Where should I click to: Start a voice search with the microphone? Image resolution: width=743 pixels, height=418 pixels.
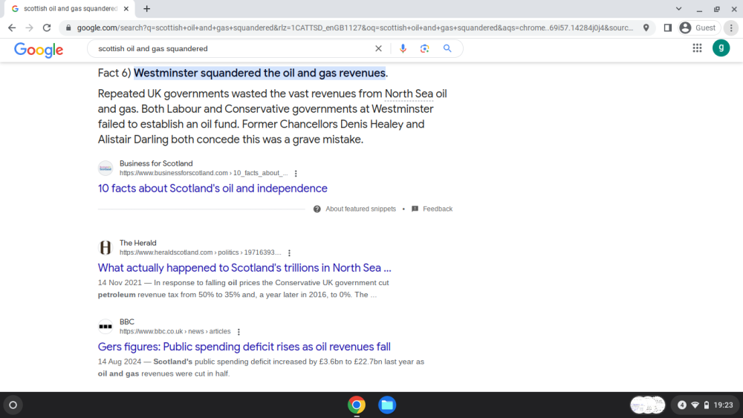403,48
